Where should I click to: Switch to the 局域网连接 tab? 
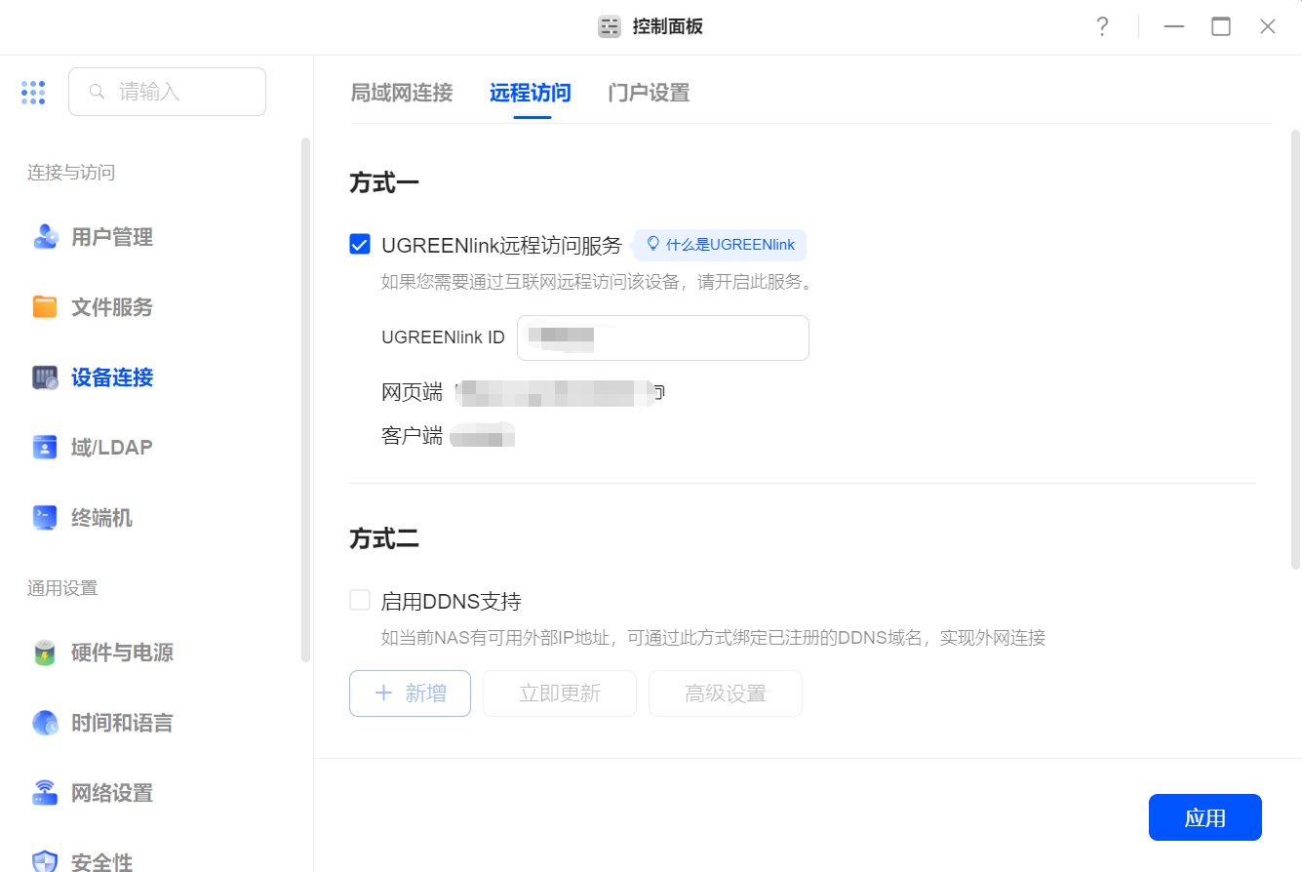tap(402, 94)
